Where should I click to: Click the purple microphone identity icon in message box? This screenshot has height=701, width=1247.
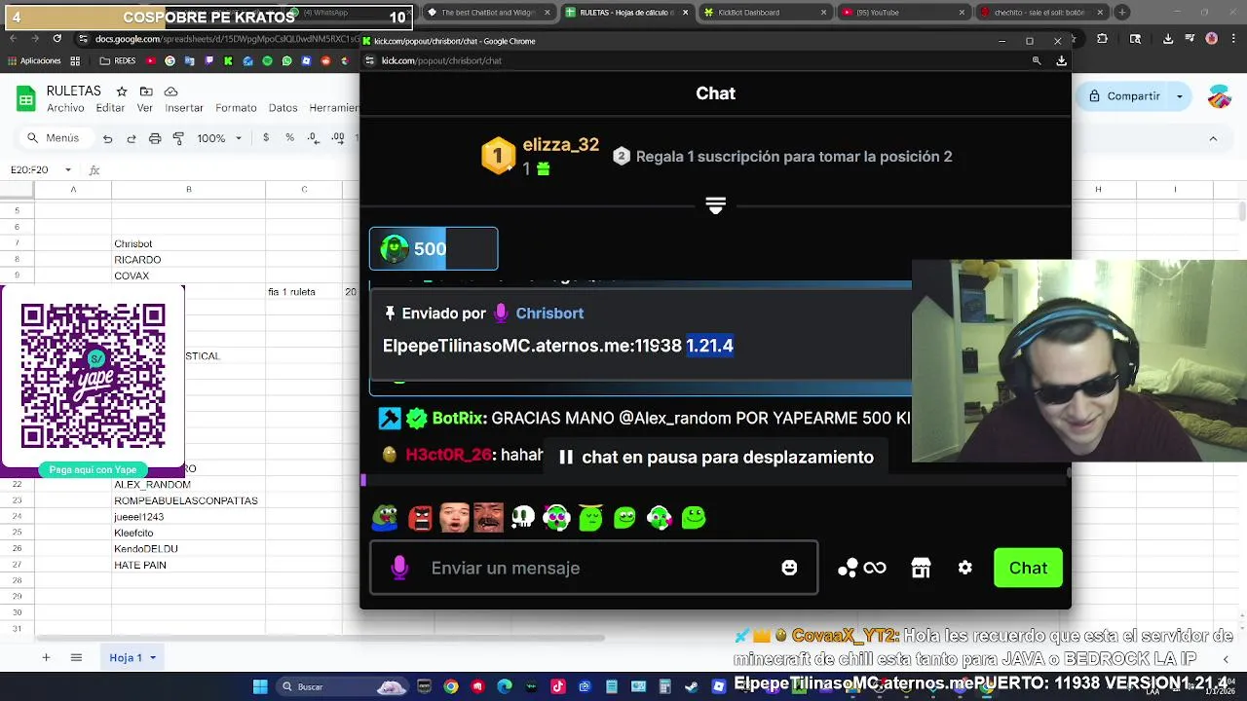click(x=399, y=568)
